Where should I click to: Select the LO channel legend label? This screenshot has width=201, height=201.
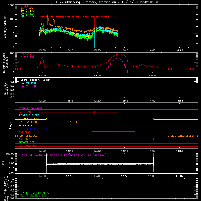pyautogui.click(x=28, y=54)
